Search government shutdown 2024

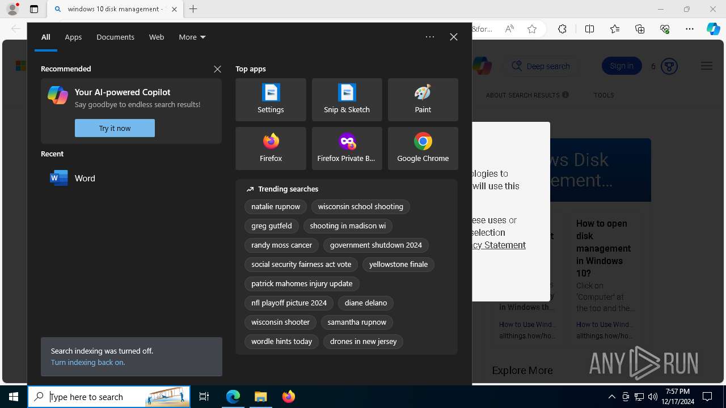(x=376, y=245)
